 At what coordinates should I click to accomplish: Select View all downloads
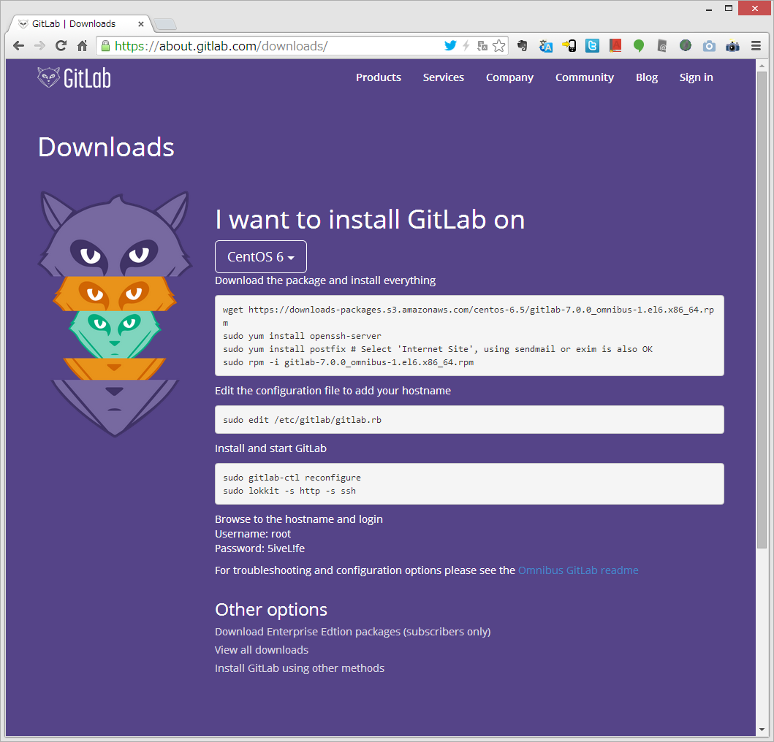click(261, 649)
